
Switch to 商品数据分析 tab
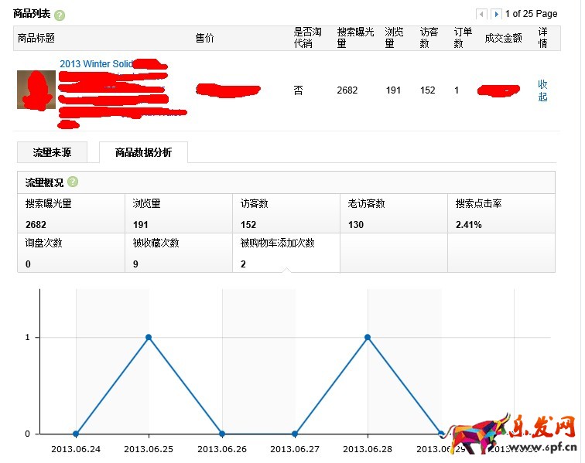point(143,152)
